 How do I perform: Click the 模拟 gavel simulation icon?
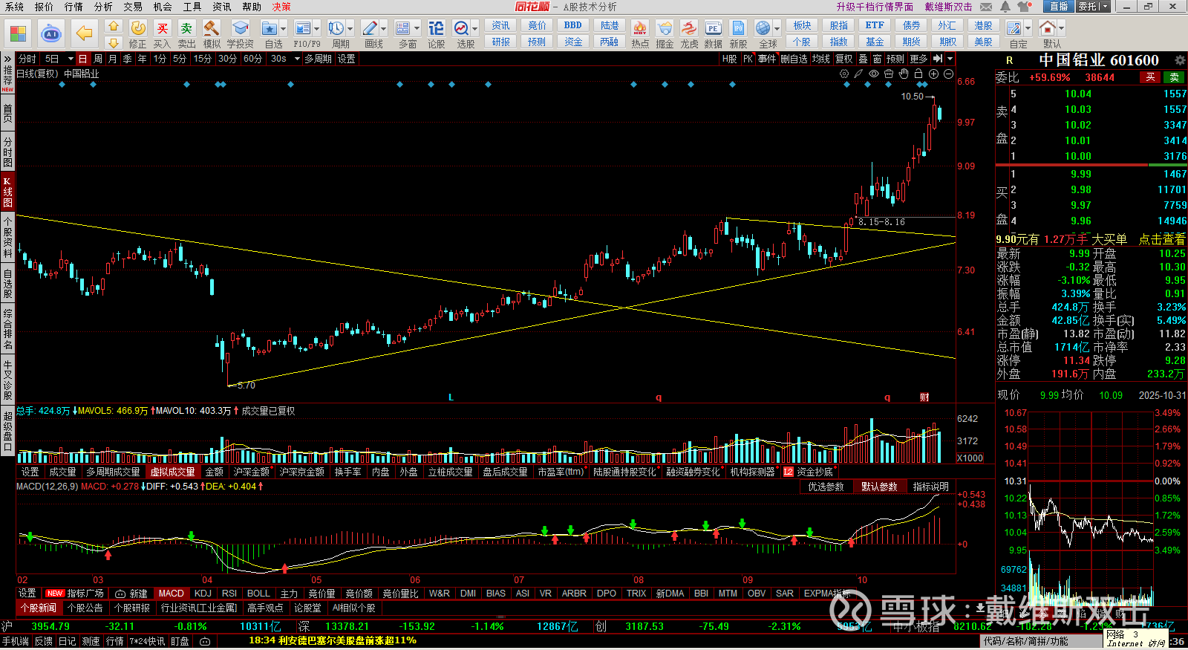point(212,34)
